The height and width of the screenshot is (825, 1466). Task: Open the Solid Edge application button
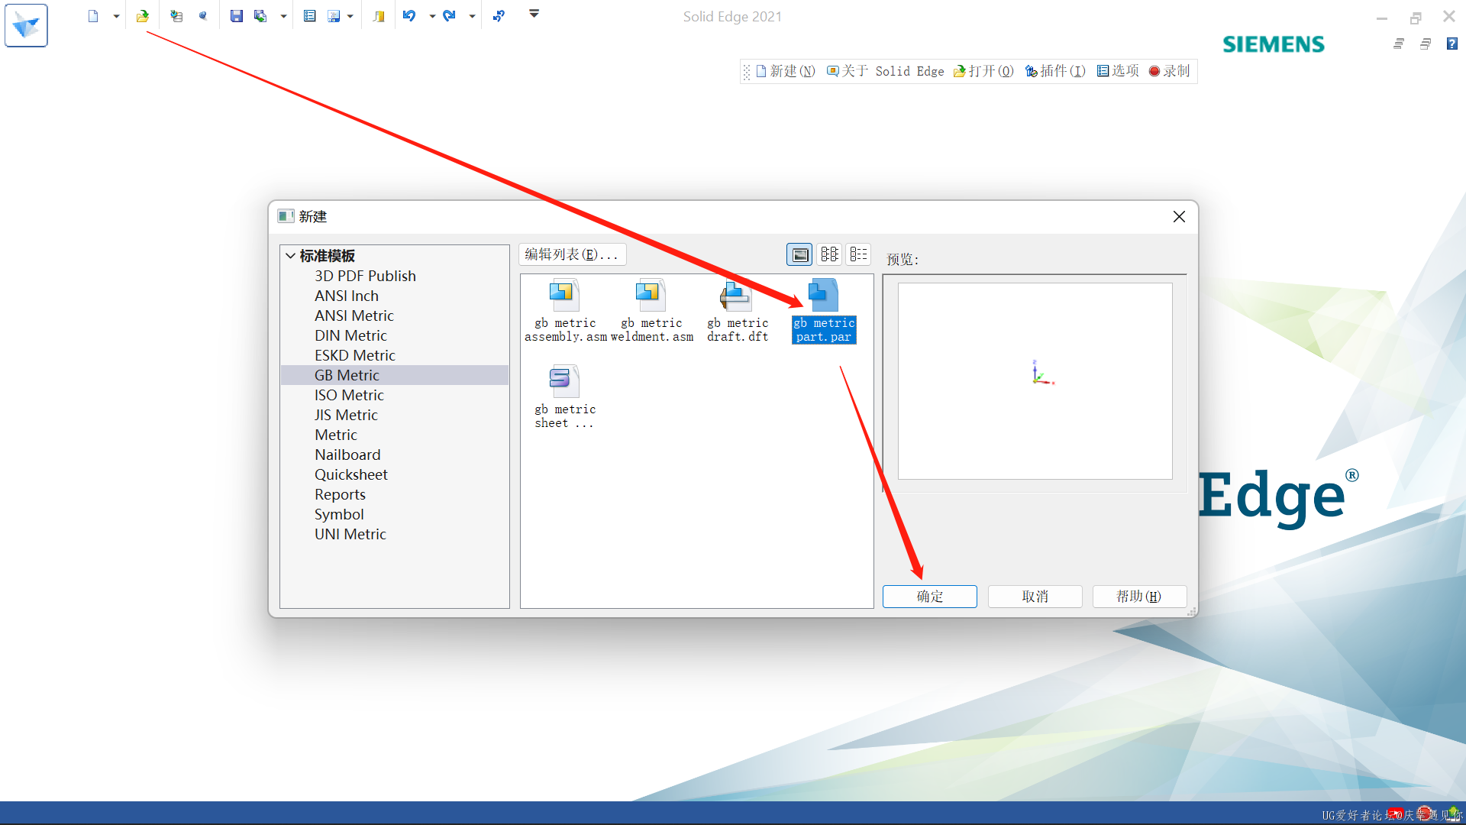click(26, 25)
